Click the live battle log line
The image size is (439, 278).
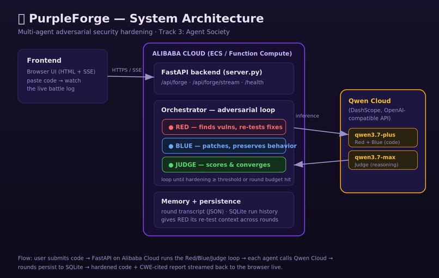pos(51,88)
